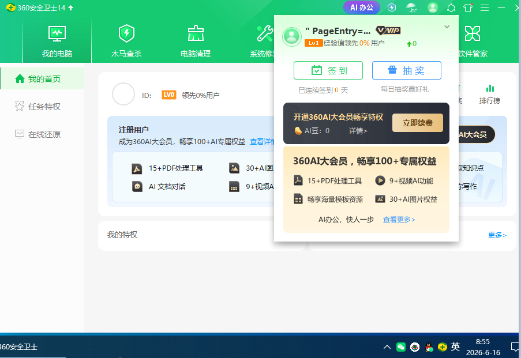Image resolution: width=521 pixels, height=358 pixels.
Task: Click the puzzle plugin icon in title bar
Action: [x=451, y=7]
